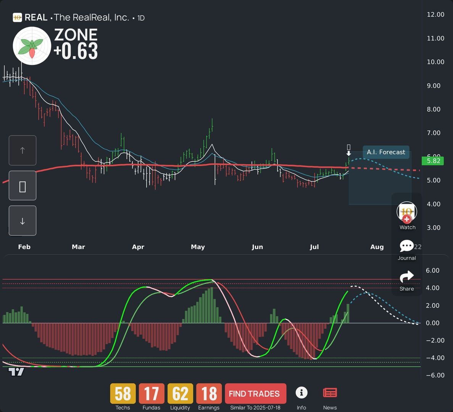The width and height of the screenshot is (453, 412).
Task: Click the down arrow navigation button
Action: (x=23, y=221)
